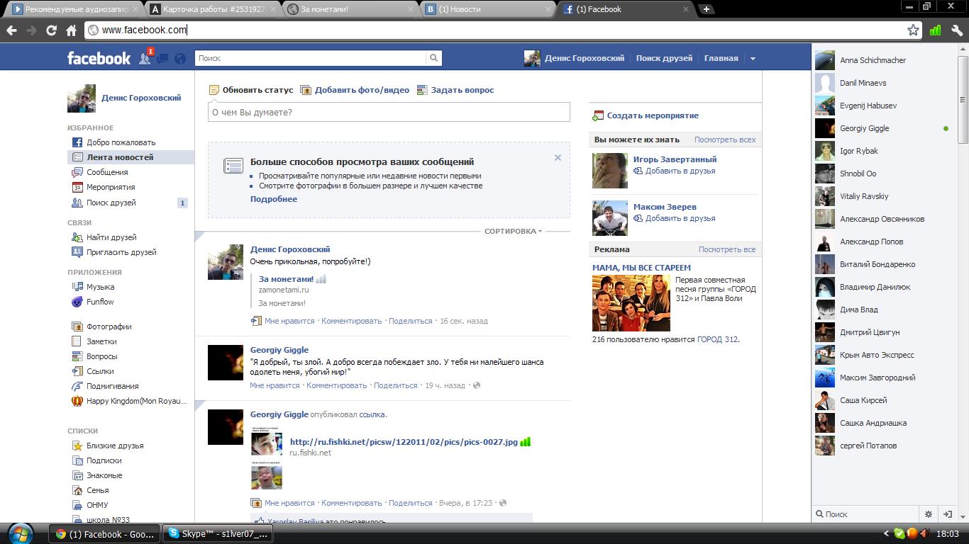
Task: Click the chat search field
Action: [867, 514]
